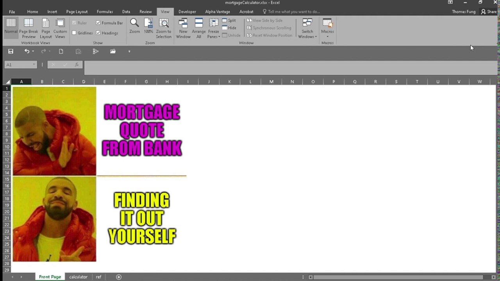This screenshot has height=281, width=500.
Task: Open Ribbon Display Options
Action: click(x=450, y=2)
